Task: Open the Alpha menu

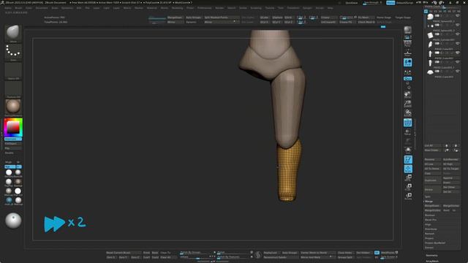Action: [x=8, y=8]
